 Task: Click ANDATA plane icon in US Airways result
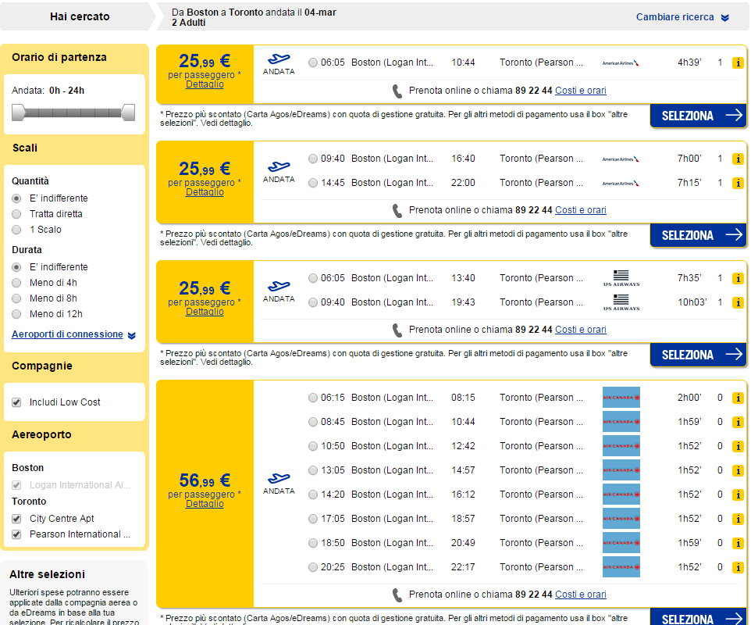(279, 287)
